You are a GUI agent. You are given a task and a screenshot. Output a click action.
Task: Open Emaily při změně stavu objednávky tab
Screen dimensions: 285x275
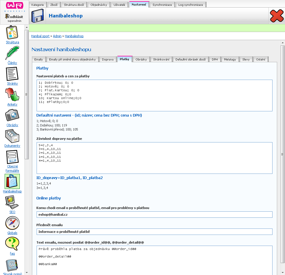72,60
